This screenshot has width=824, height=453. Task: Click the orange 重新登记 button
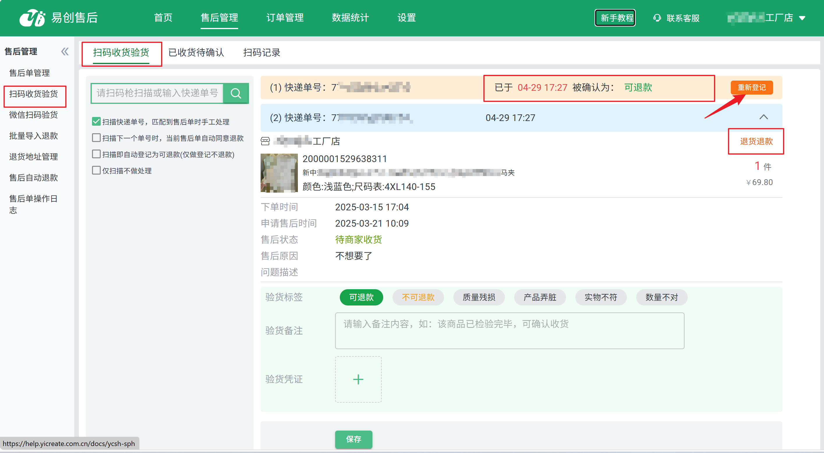click(x=751, y=88)
